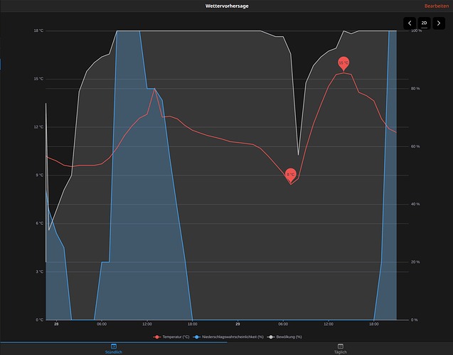Switch to the Stündlich tab label
453x355 pixels.
point(114,352)
